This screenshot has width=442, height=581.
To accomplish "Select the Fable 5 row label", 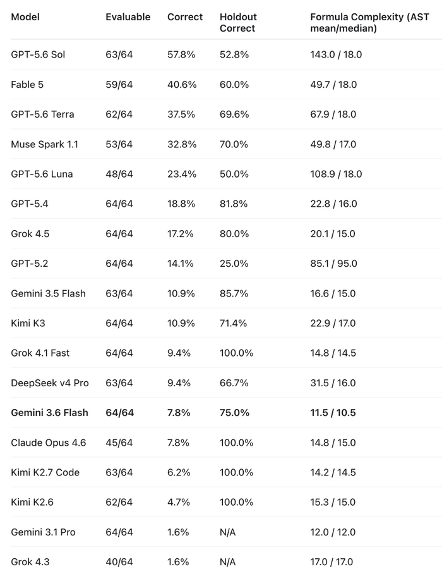I will pyautogui.click(x=27, y=85).
